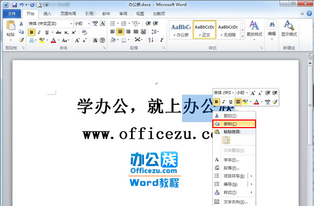Viewport: 314px width, 206px height.
Task: Click Decrease Indent in ribbon paragraph group
Action: click(148, 24)
